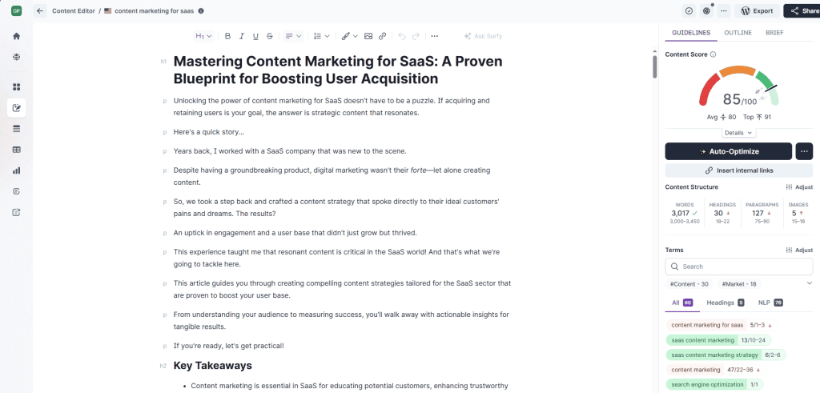Click the WORDS 3,017 structure stat
The image size is (820, 393).
click(684, 213)
